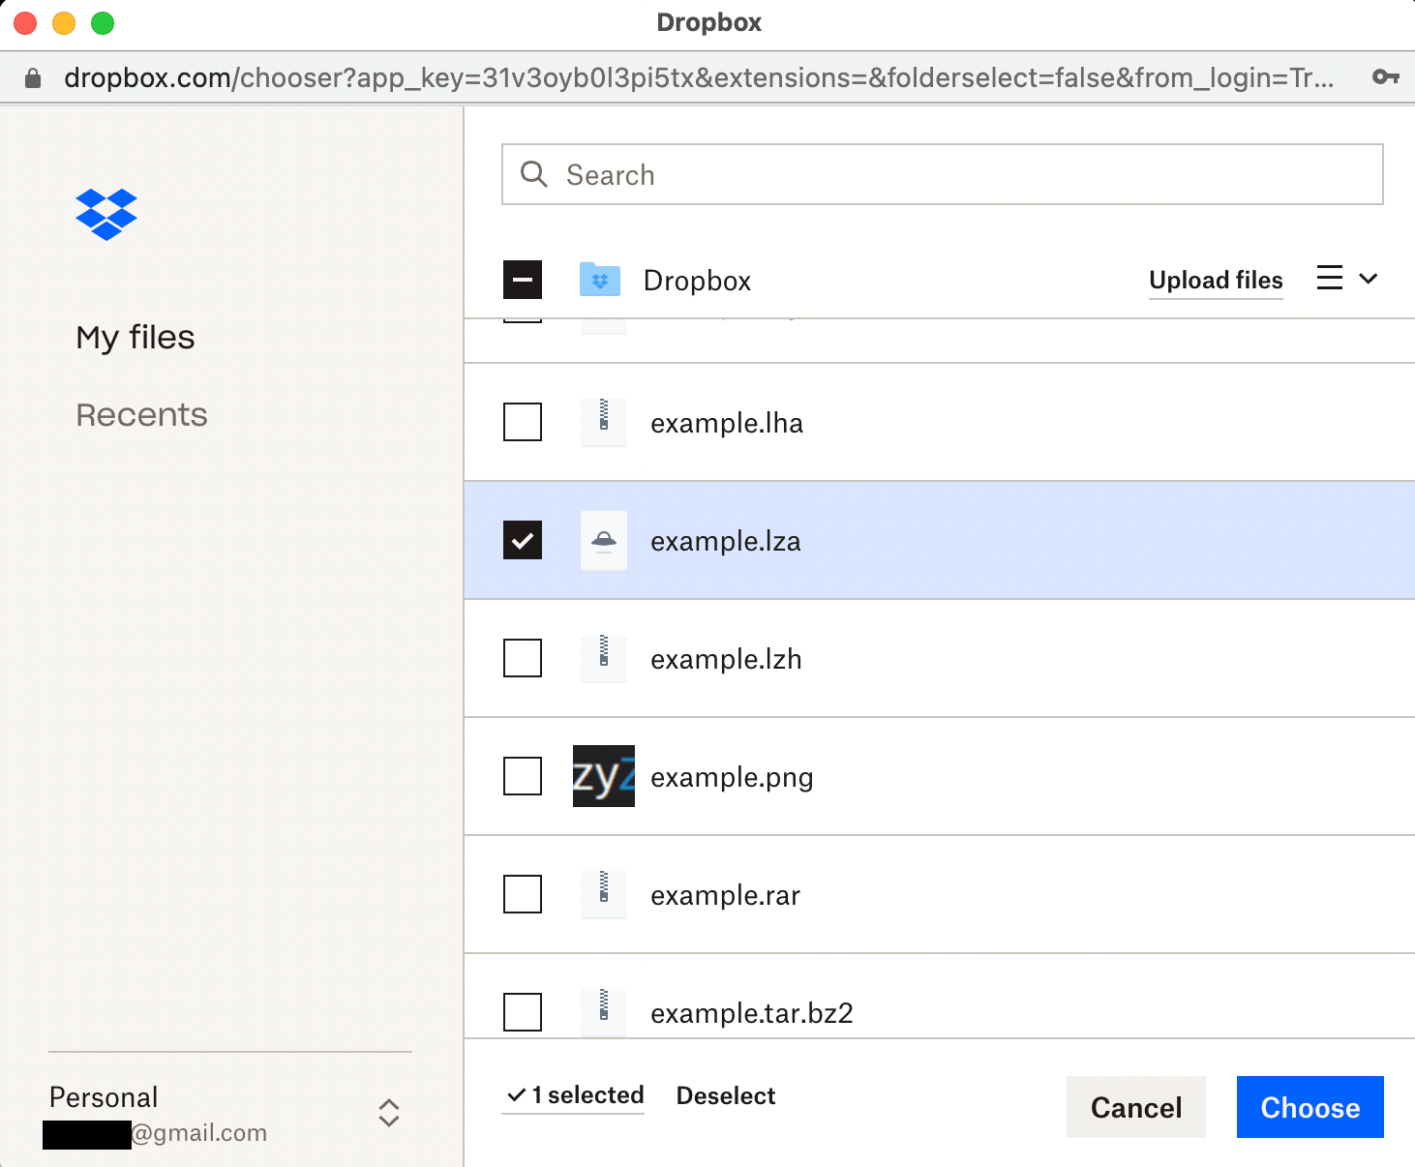Click the example.rar archive file icon

click(604, 894)
